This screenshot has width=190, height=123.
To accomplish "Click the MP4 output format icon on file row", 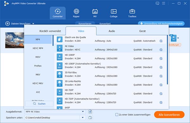I will click(x=174, y=38).
